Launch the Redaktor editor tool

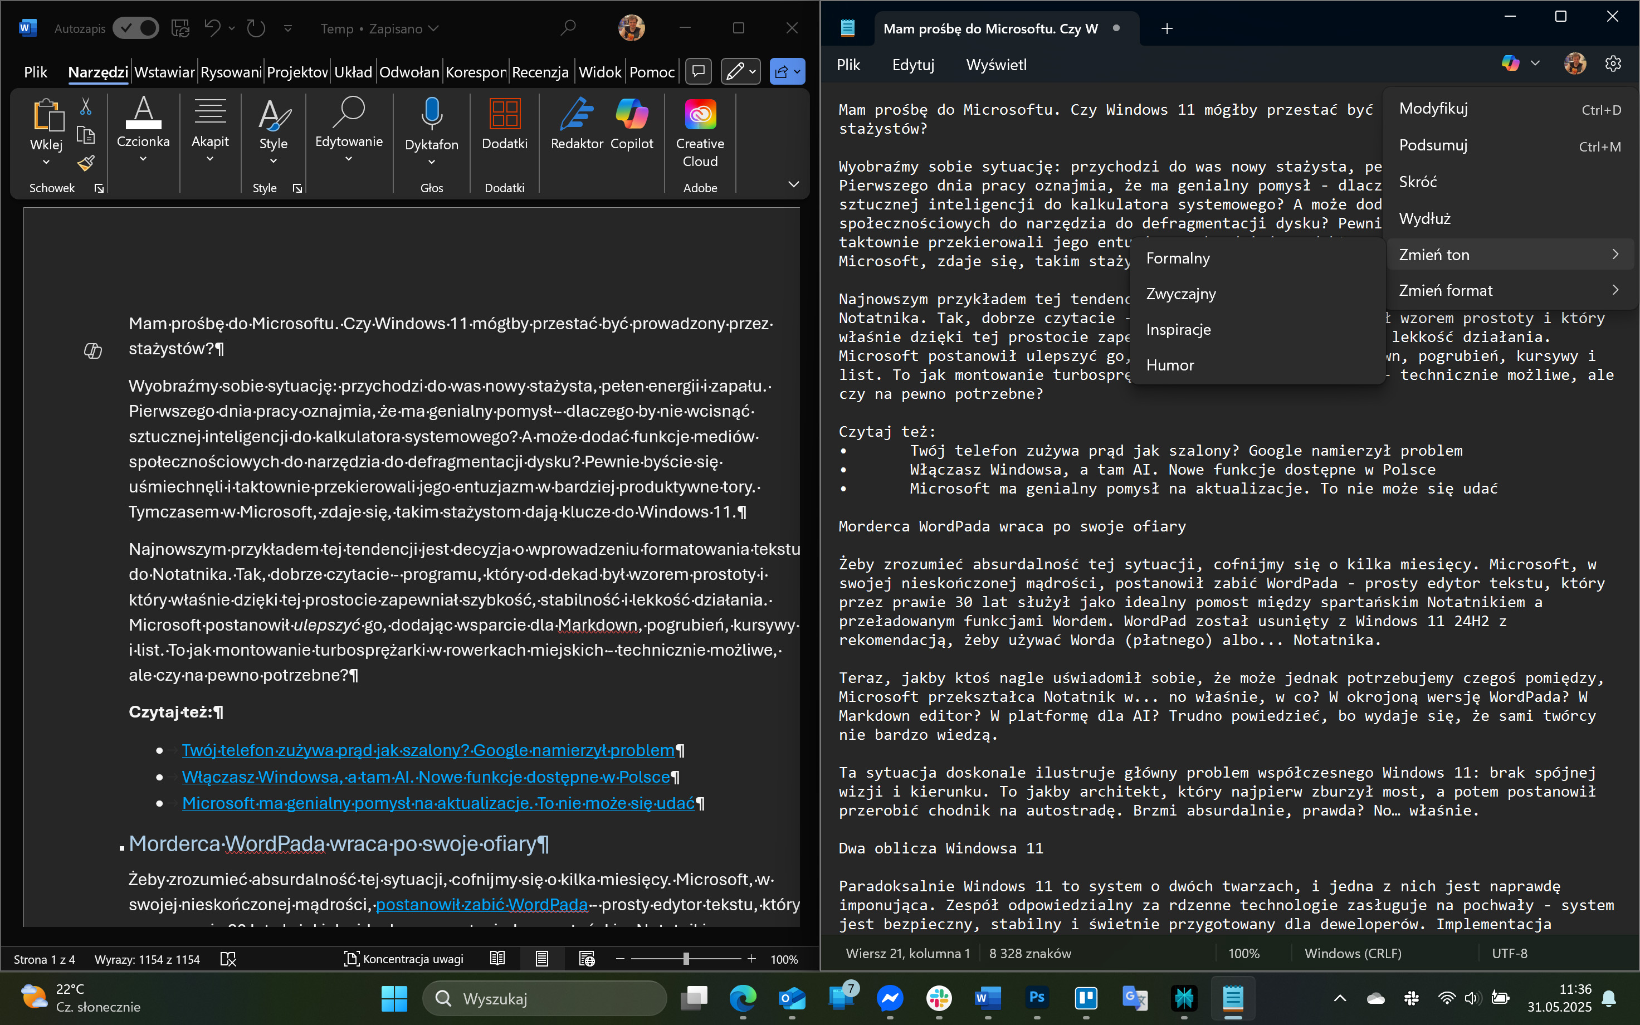click(x=577, y=124)
